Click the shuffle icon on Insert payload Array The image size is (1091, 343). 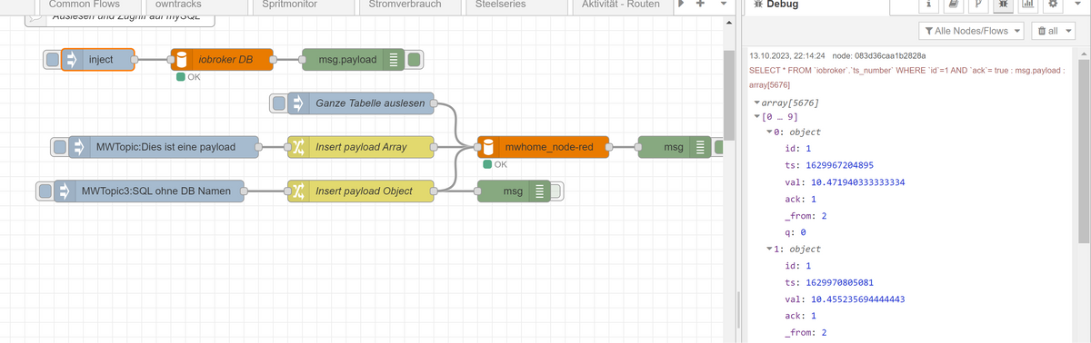tap(298, 147)
